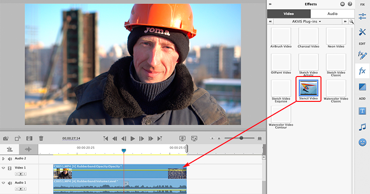Collapse the Effects panel with arrows
The image size is (370, 194).
pyautogui.click(x=270, y=4)
